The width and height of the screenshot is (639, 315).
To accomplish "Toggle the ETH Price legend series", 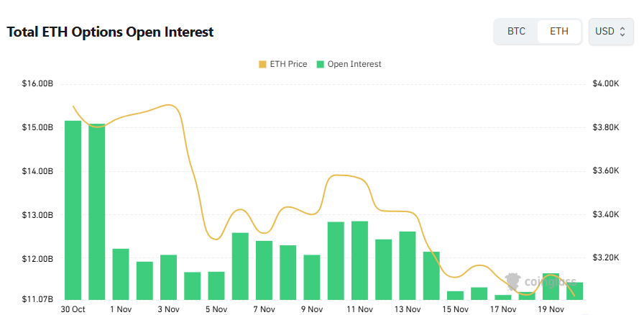I will coord(288,64).
